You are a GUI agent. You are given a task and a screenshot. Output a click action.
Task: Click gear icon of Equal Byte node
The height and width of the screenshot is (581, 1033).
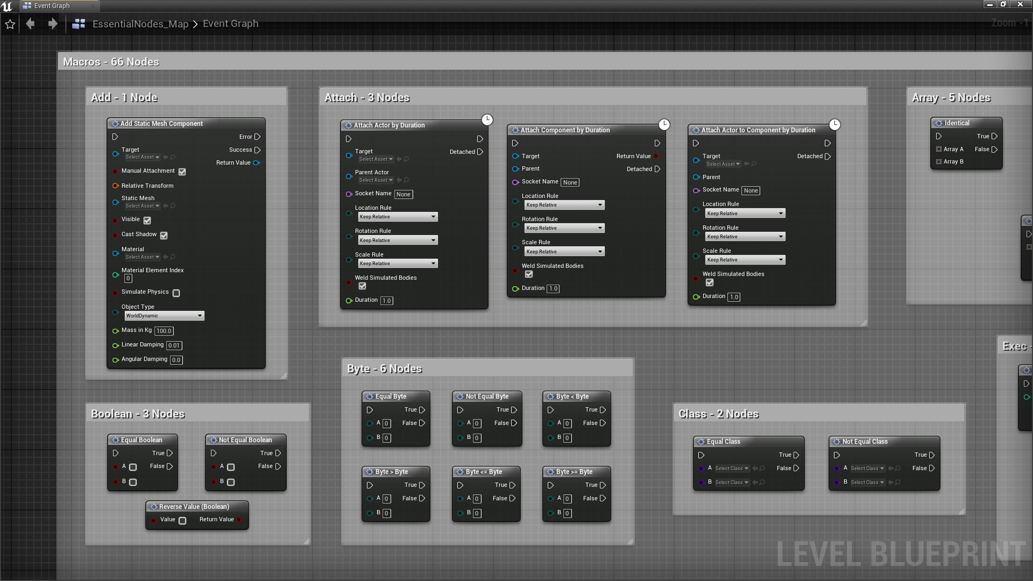[370, 396]
